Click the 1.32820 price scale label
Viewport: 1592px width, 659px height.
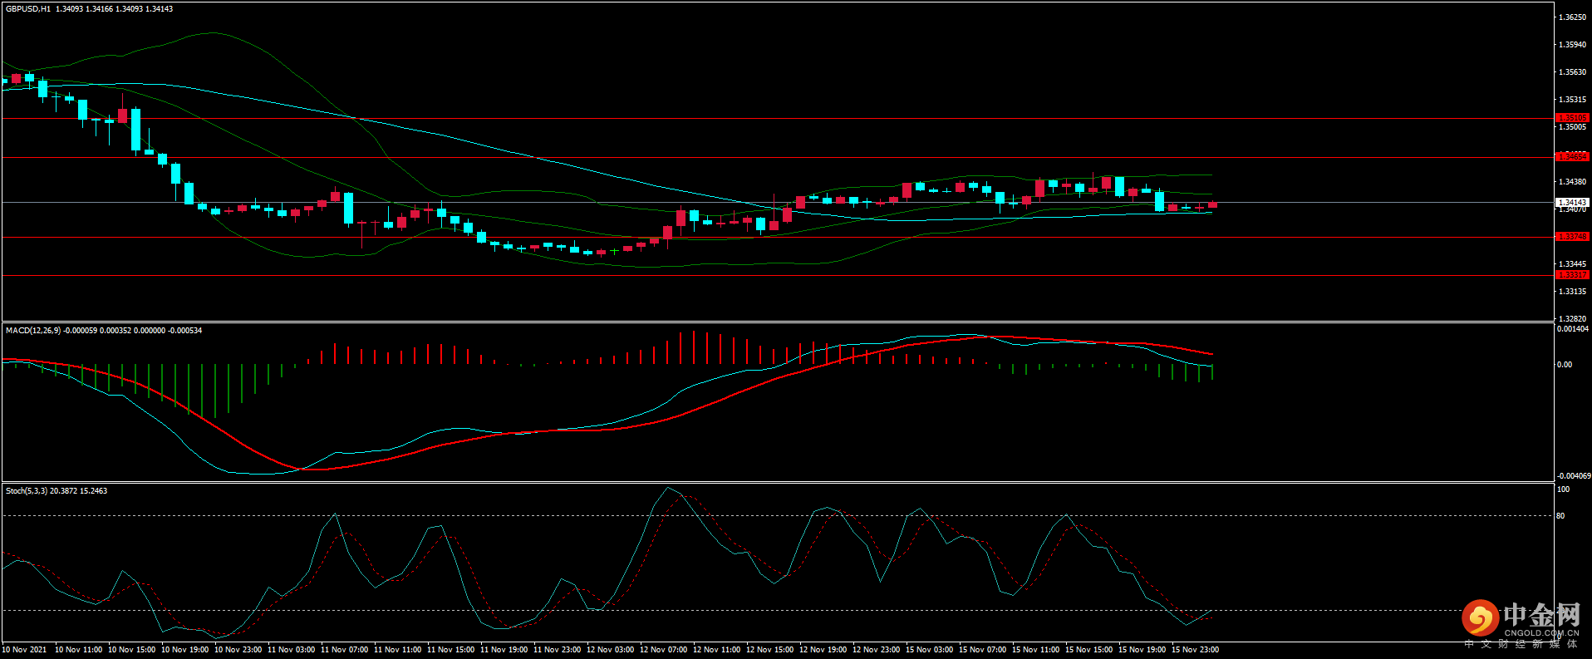(1572, 319)
